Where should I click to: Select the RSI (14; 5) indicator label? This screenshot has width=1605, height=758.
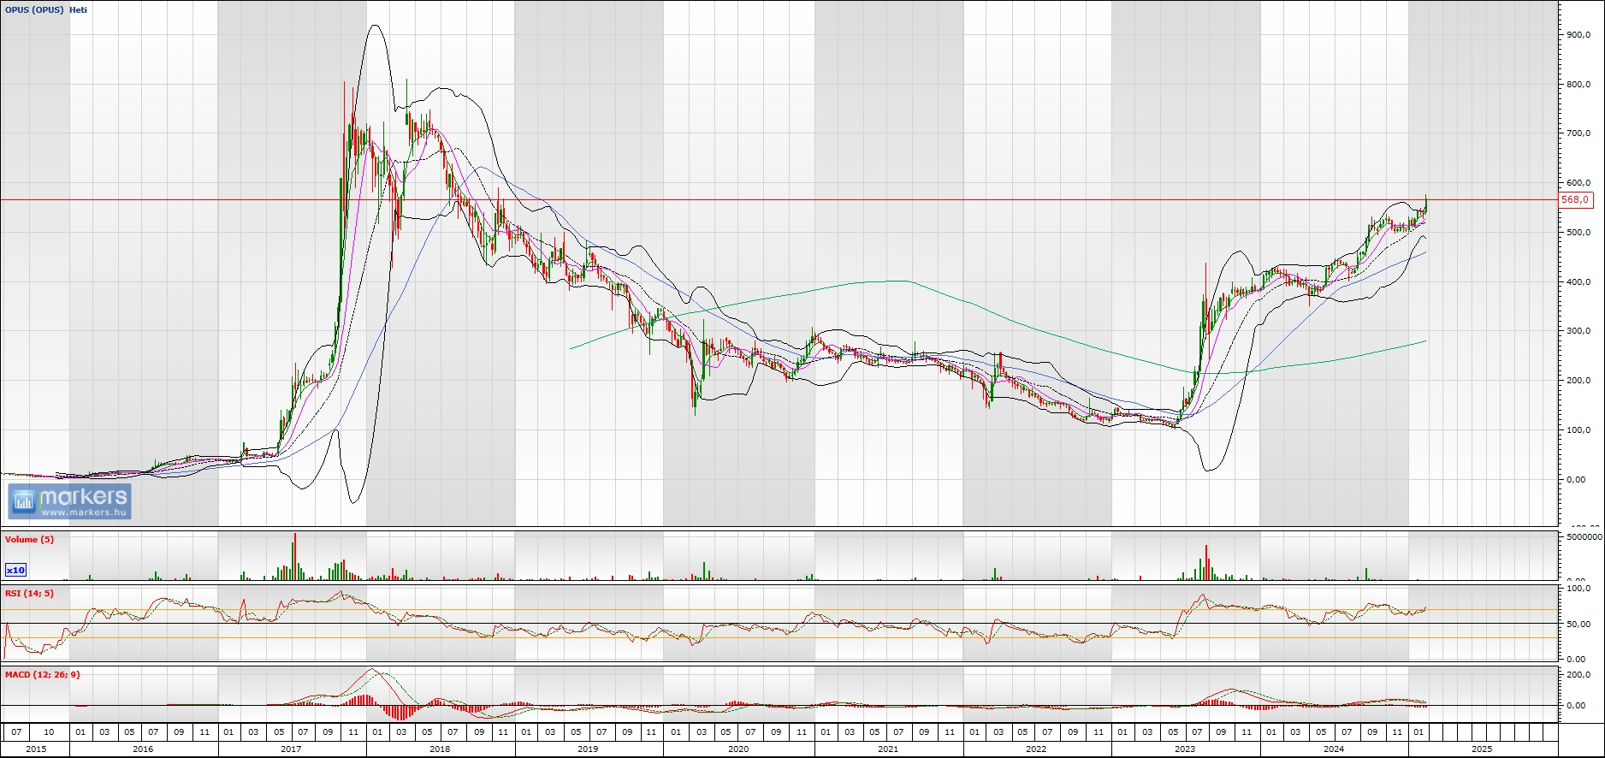click(29, 594)
